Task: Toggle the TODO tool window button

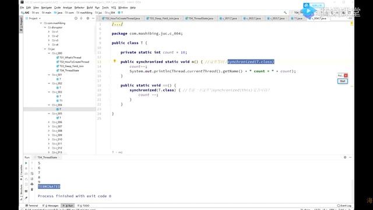Action: pos(83,205)
